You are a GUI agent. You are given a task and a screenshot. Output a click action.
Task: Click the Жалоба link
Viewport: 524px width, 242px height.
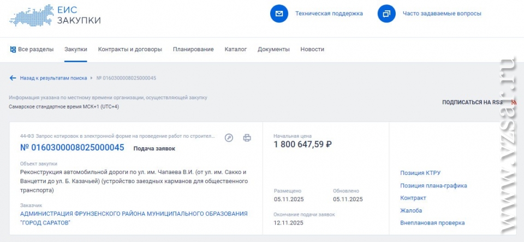[x=411, y=210]
